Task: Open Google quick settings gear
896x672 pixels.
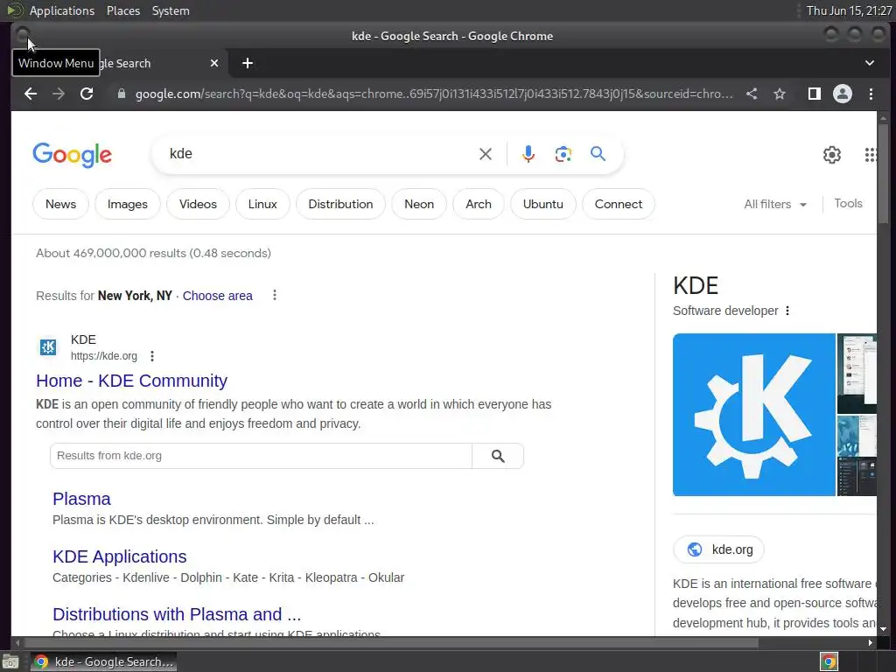Action: pyautogui.click(x=832, y=155)
